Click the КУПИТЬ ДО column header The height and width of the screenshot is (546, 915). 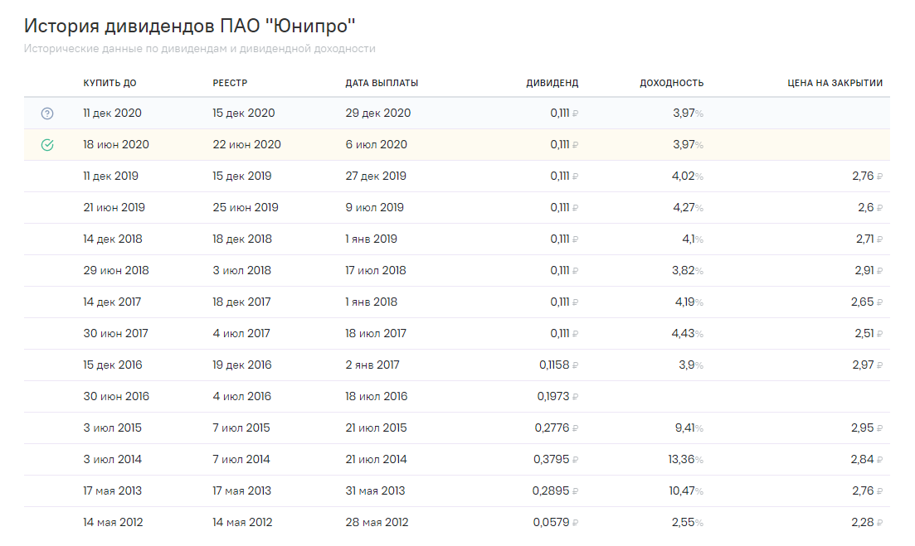tap(110, 83)
